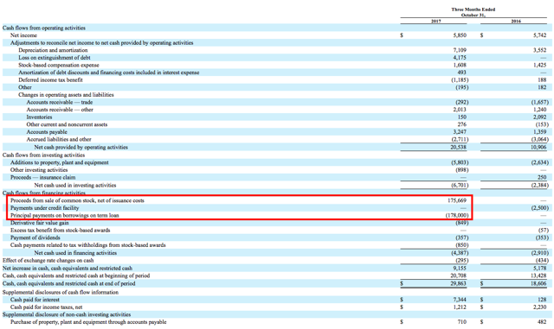Screen dimensions: 554x329
Task: Click the 2017 column header
Action: 436,22
